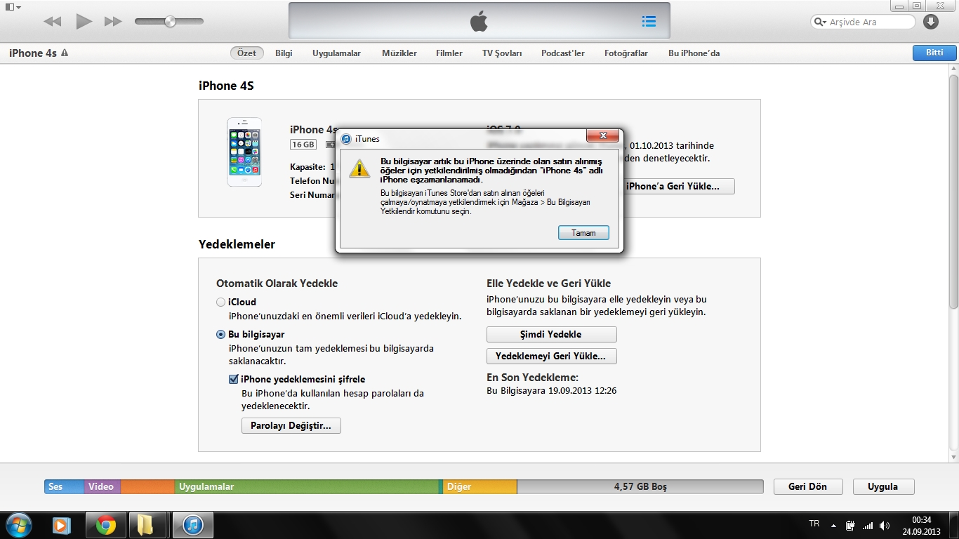
Task: Switch to the TV Şovları tab
Action: point(502,53)
